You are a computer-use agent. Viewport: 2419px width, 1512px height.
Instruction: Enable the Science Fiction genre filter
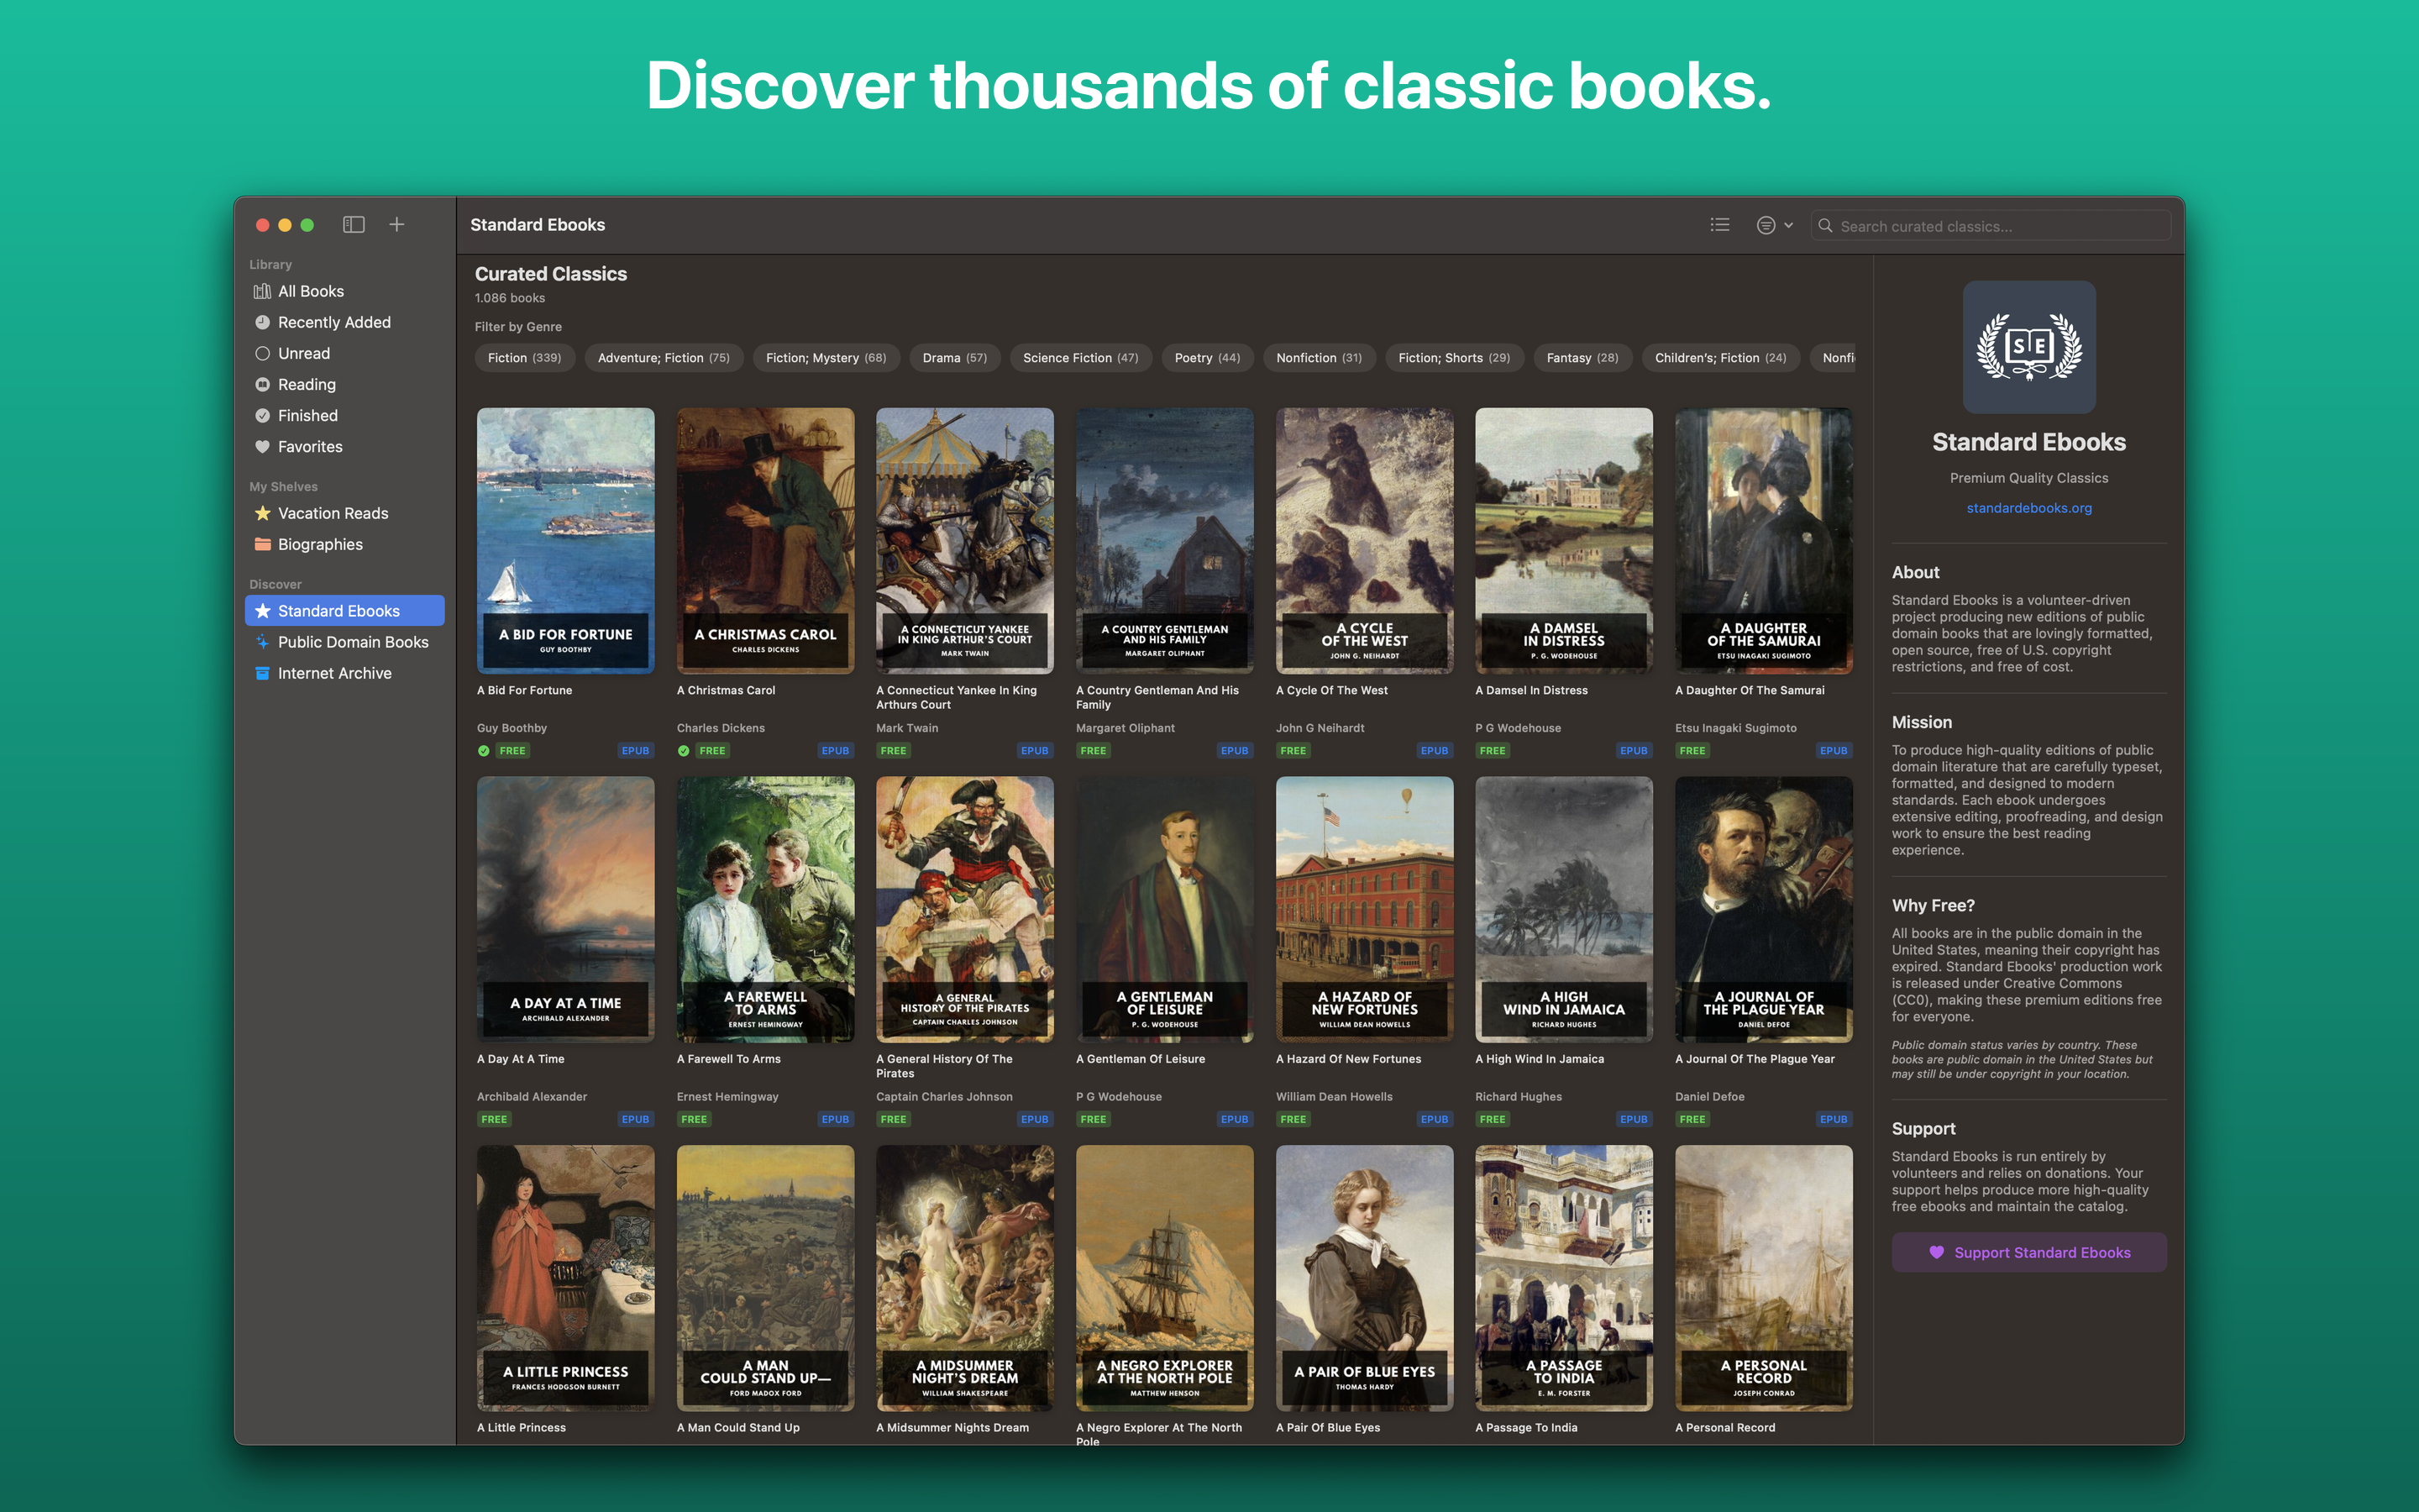1079,358
